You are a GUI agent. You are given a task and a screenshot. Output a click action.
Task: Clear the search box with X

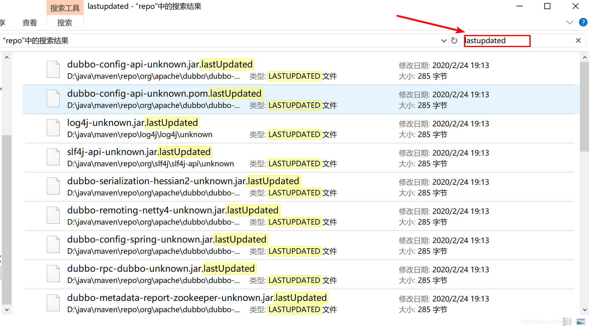[x=578, y=40]
